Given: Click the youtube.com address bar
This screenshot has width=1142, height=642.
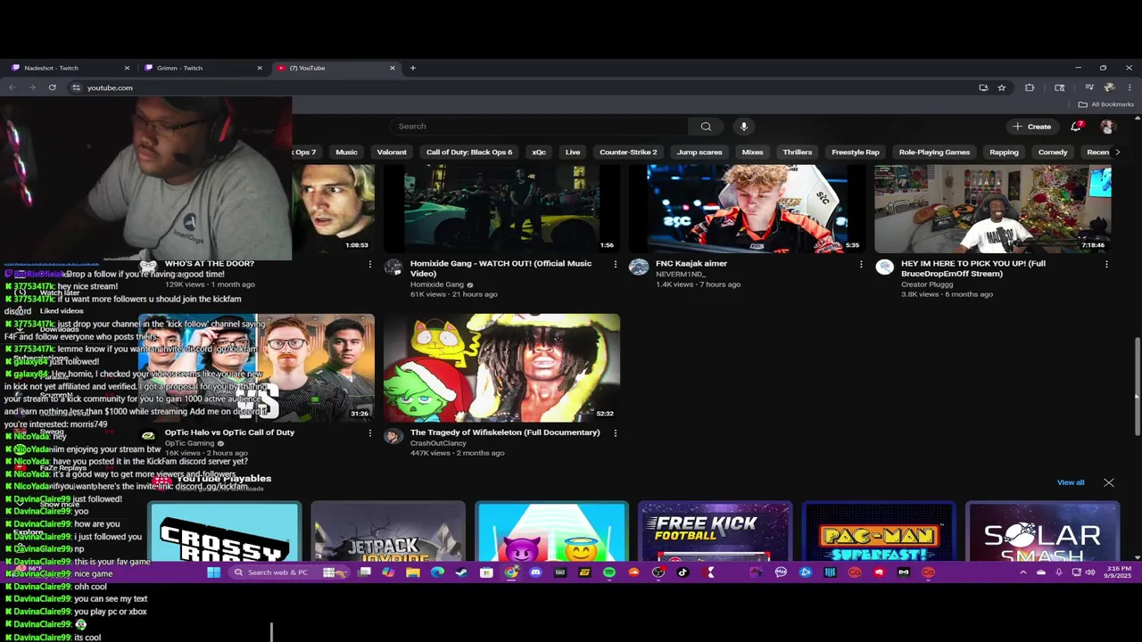Looking at the screenshot, I should click(x=526, y=87).
